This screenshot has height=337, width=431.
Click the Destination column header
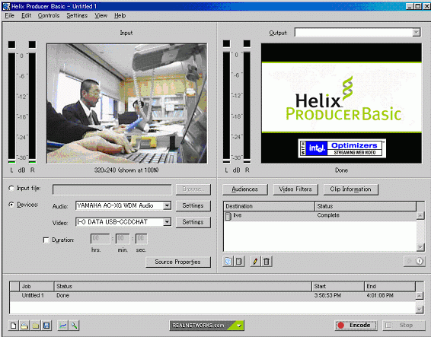tap(269, 206)
